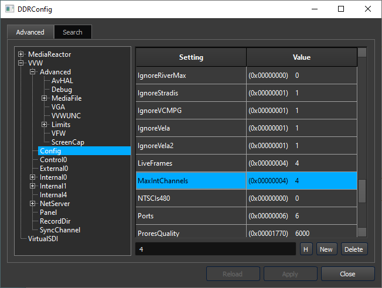Screen dimensions: 382x288
Task: Click the Apply button
Action: (290, 274)
